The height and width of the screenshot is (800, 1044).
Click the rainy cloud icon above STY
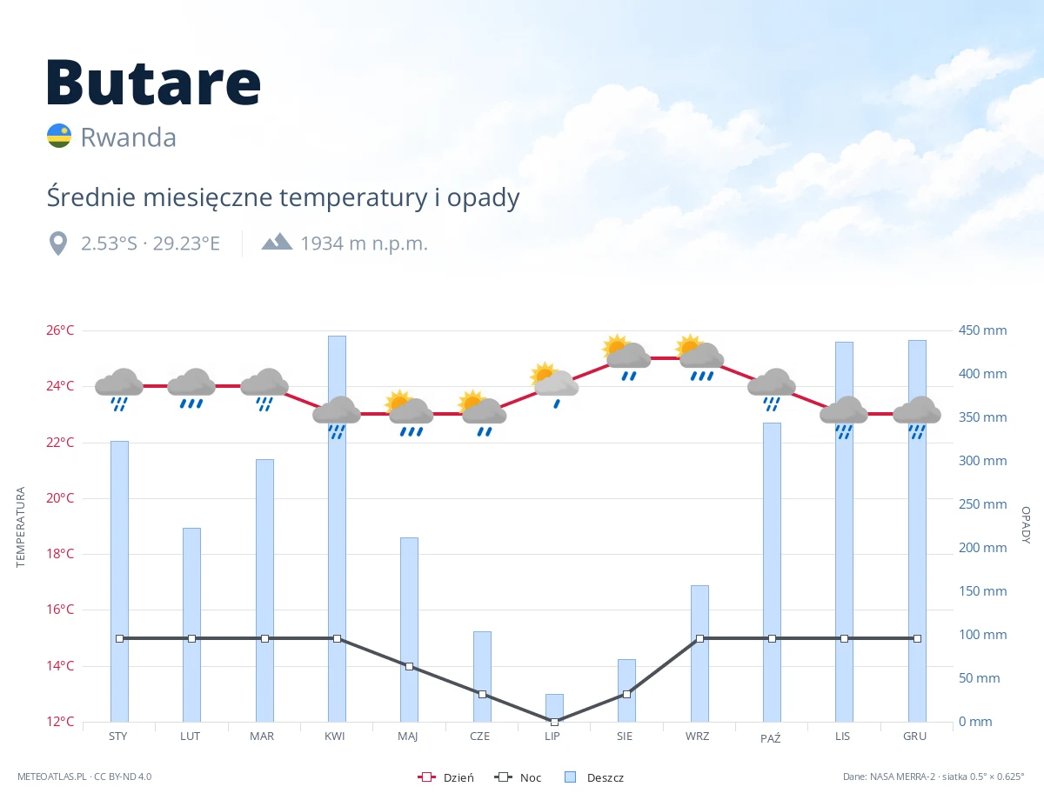pos(119,389)
